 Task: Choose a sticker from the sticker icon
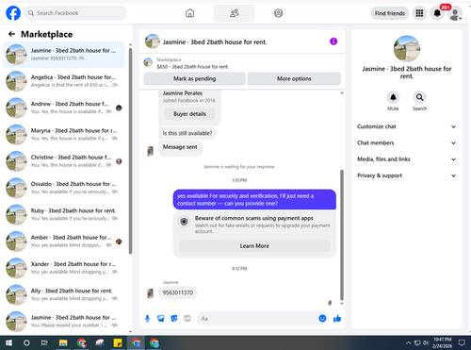(174, 319)
